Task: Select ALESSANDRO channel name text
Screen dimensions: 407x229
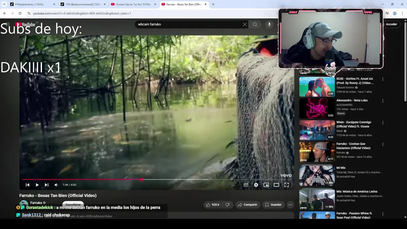Action: (344, 105)
